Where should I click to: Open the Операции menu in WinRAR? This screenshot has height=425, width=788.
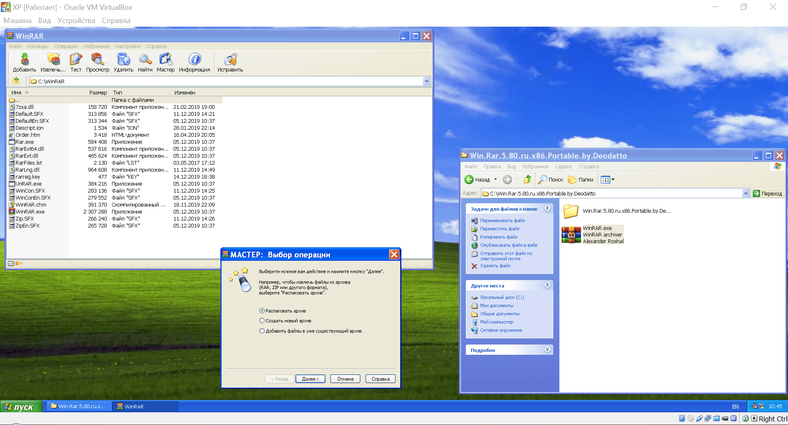coord(66,46)
